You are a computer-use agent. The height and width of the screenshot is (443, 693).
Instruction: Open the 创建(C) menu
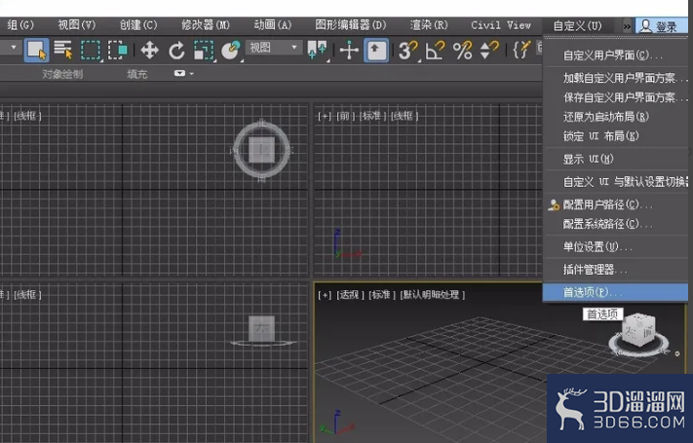[x=138, y=25]
